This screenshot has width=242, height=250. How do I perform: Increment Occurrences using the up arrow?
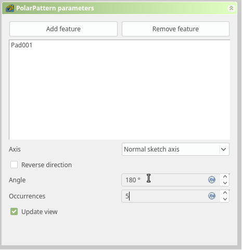[225, 193]
